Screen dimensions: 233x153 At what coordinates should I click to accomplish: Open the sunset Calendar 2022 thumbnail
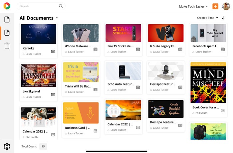click(123, 110)
